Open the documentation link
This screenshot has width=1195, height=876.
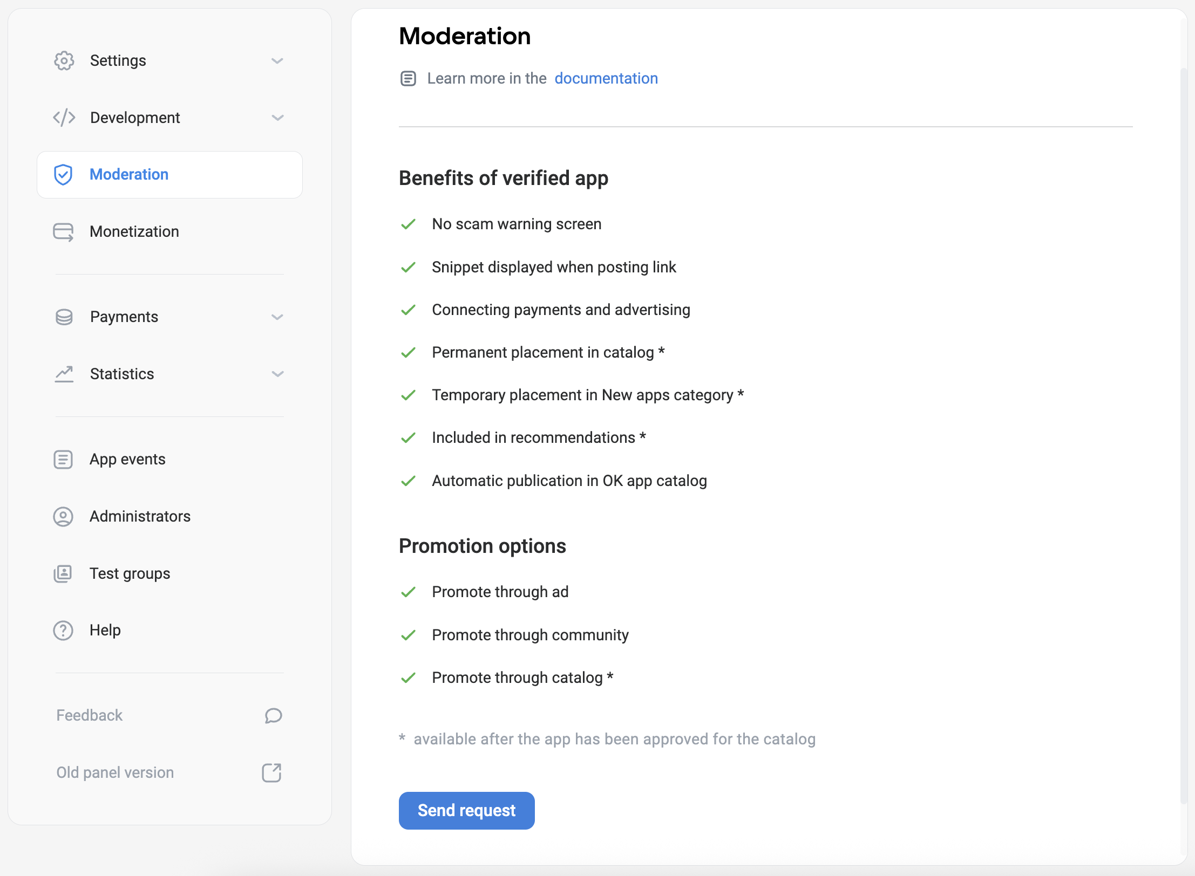tap(606, 78)
